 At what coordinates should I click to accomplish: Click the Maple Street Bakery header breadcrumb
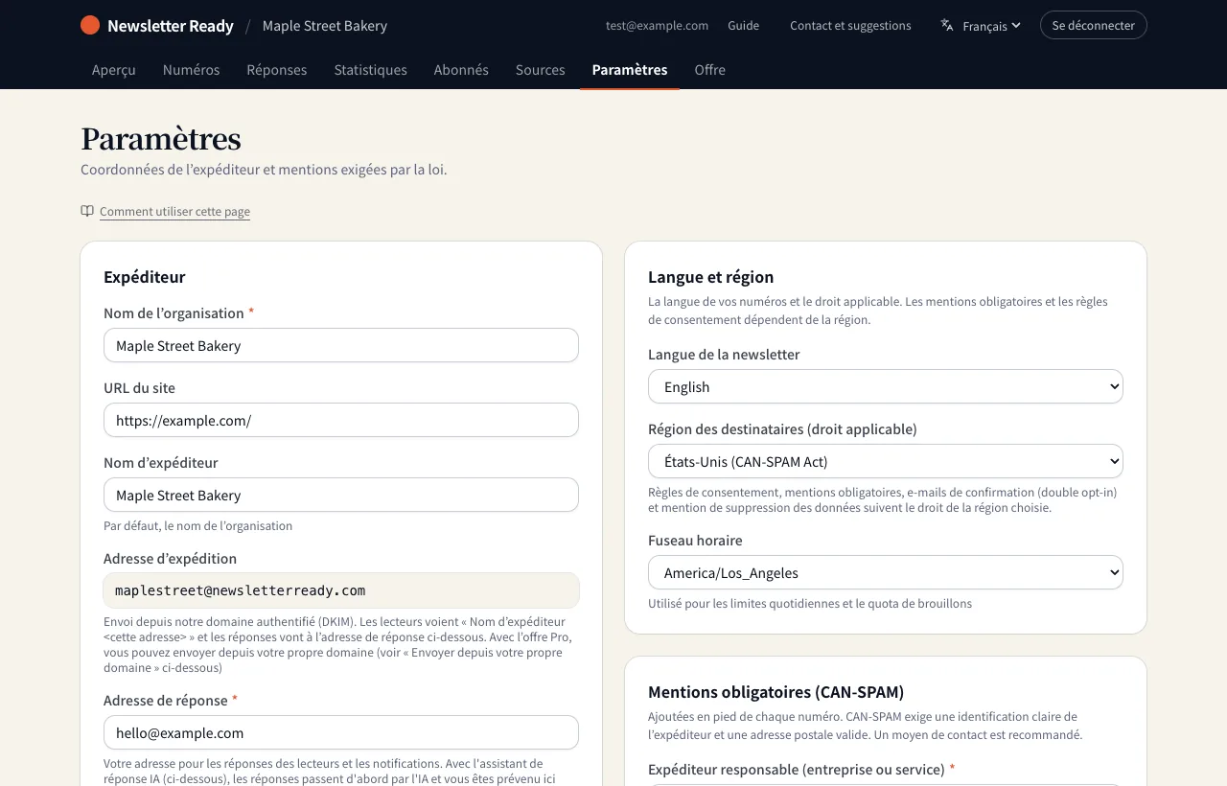coord(325,26)
